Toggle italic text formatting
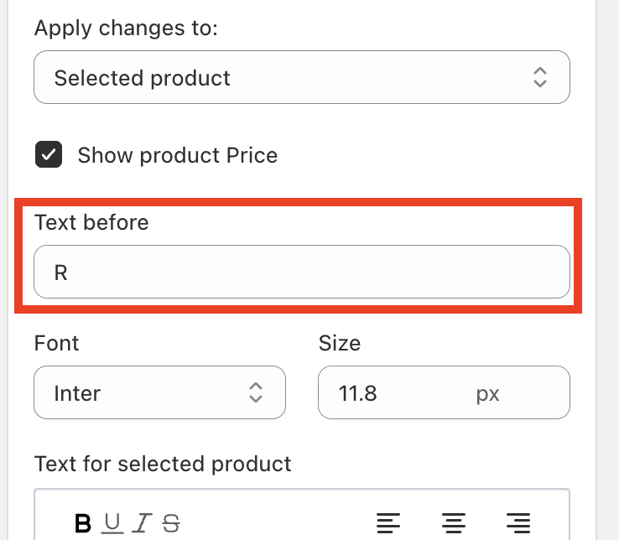 point(141,524)
